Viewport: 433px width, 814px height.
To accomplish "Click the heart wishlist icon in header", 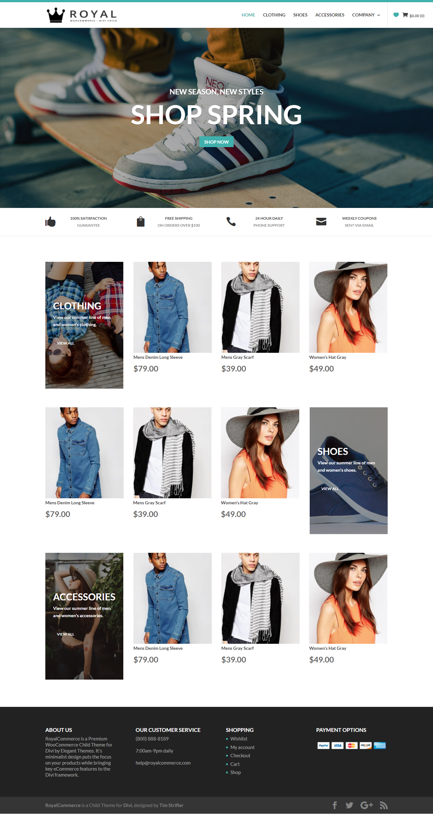I will (396, 15).
